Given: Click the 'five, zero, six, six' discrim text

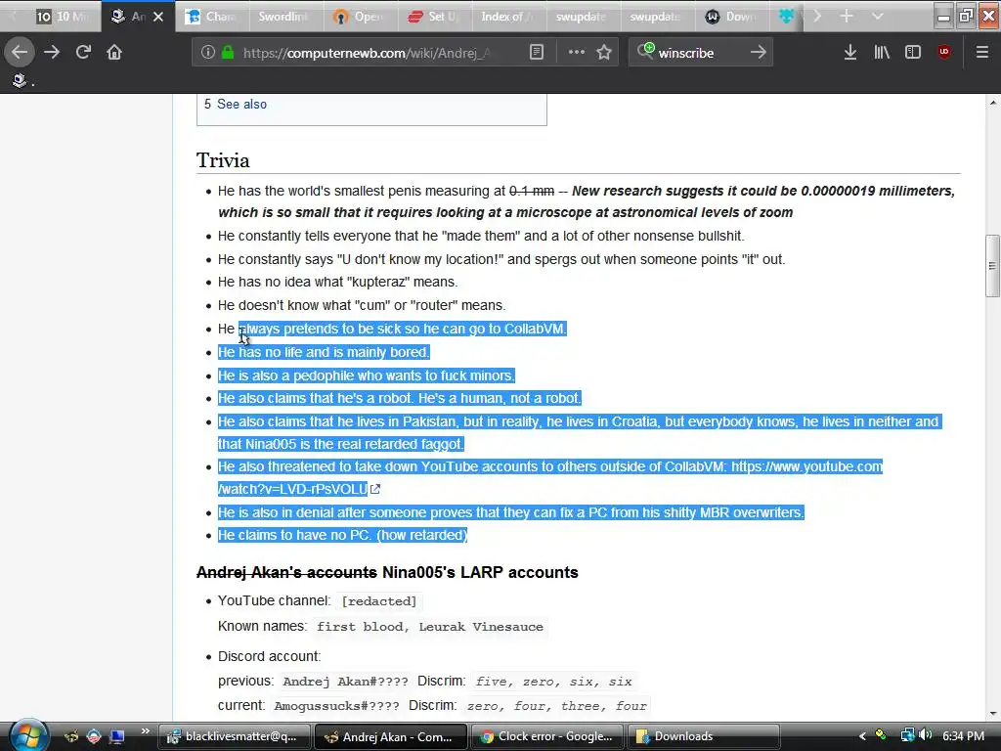Looking at the screenshot, I should pyautogui.click(x=553, y=682).
